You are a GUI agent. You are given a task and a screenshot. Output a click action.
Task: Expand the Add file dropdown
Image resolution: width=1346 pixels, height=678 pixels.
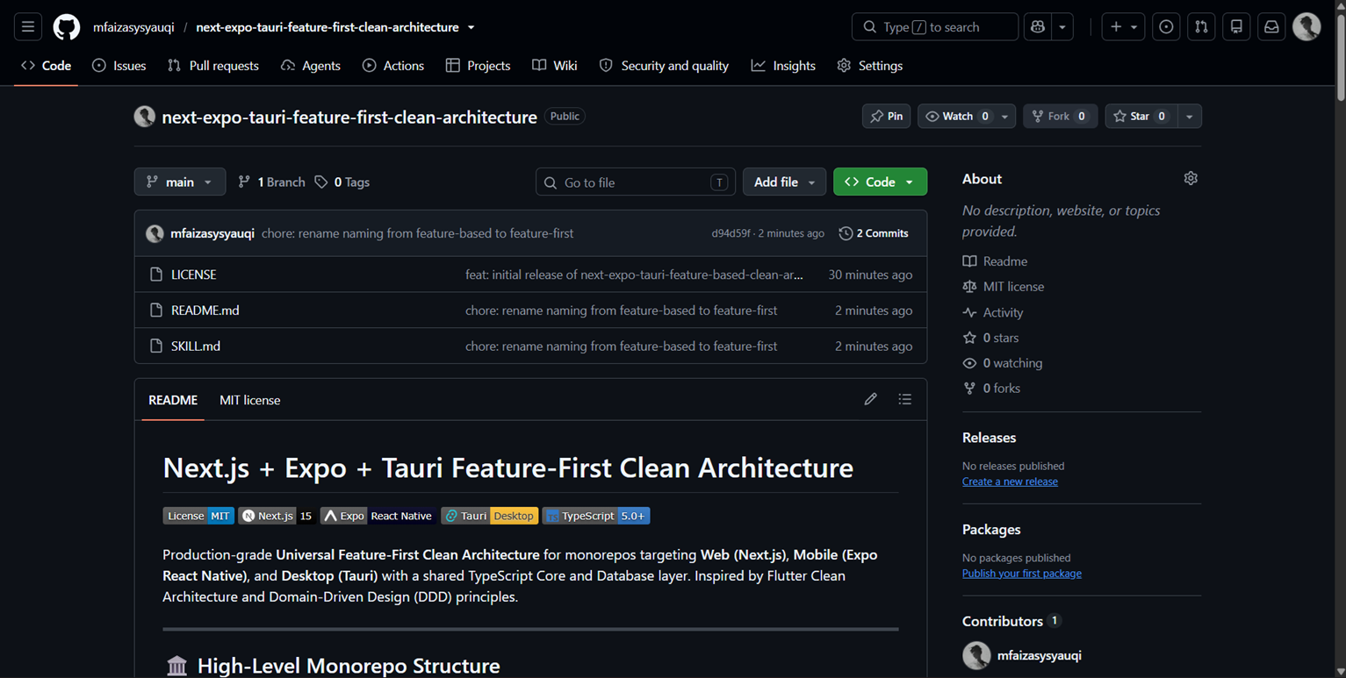tap(784, 182)
